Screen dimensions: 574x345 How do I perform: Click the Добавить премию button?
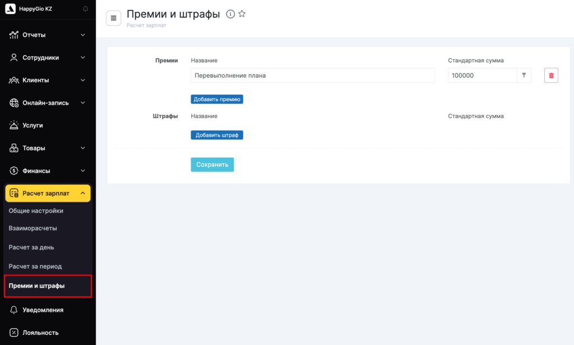pyautogui.click(x=217, y=99)
